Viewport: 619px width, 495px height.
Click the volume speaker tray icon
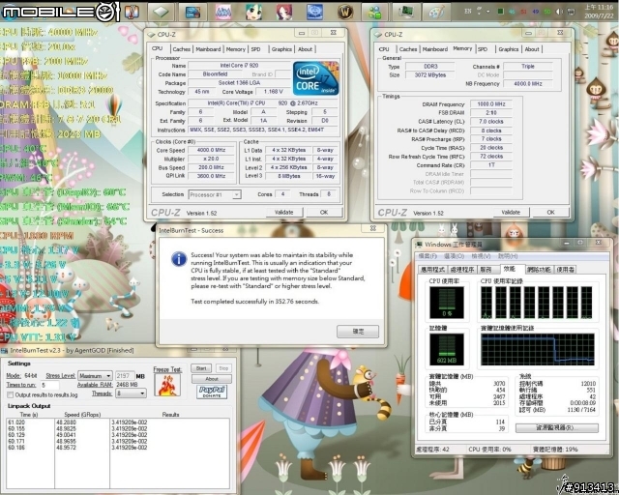tap(559, 12)
